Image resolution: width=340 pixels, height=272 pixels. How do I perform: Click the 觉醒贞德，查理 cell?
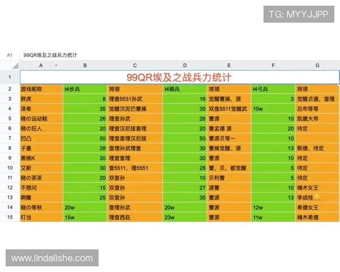point(317,99)
